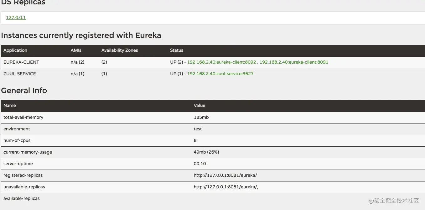Click the Name column header

[10, 105]
